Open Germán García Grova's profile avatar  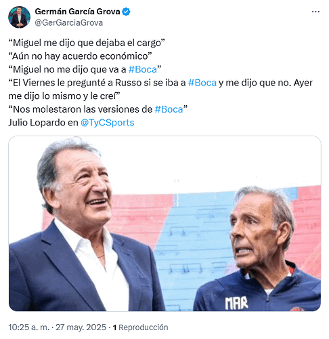pos(19,17)
